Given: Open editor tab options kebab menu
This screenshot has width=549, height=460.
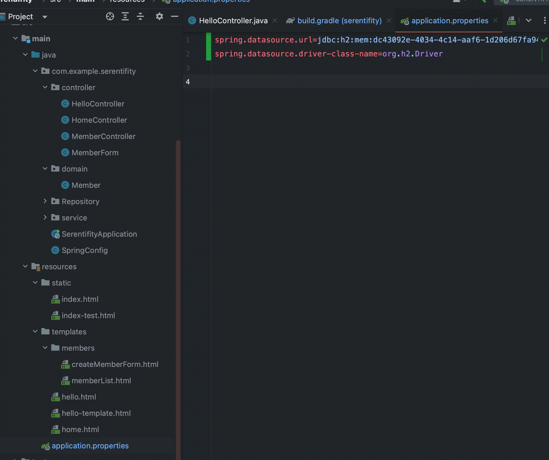Looking at the screenshot, I should point(545,20).
